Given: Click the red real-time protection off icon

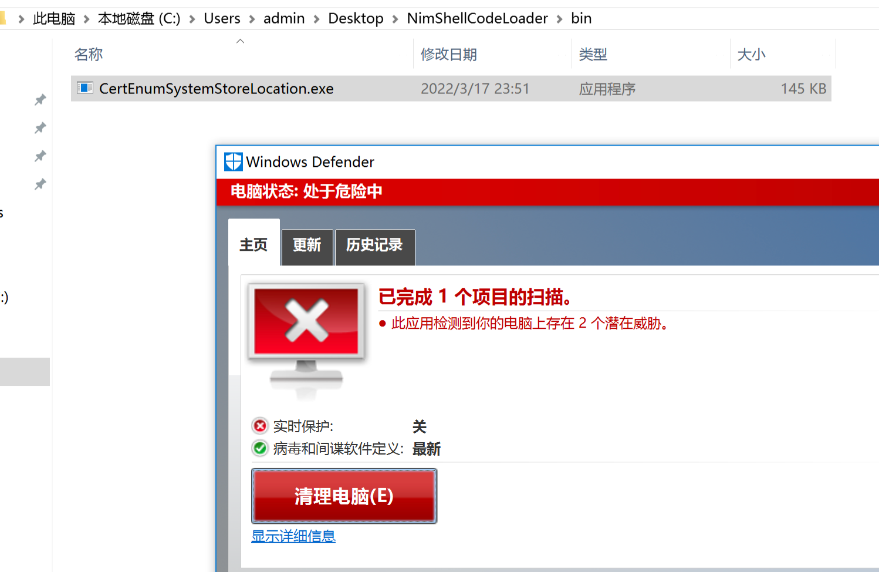Looking at the screenshot, I should point(260,426).
